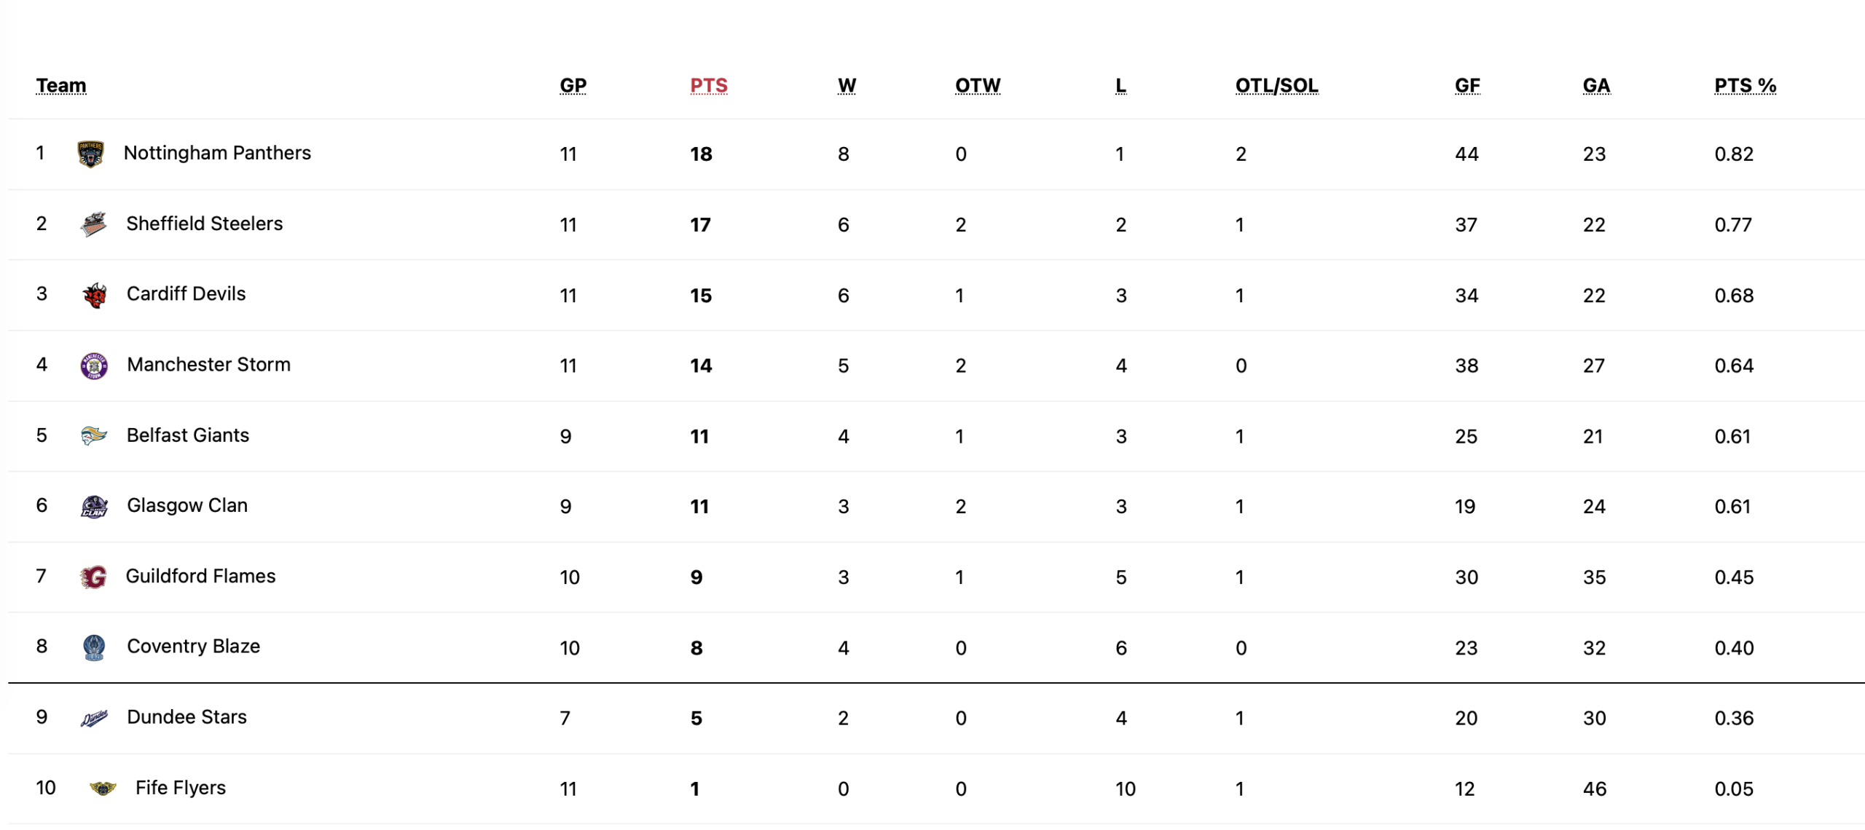Select the Belfast Giants team name

(188, 435)
